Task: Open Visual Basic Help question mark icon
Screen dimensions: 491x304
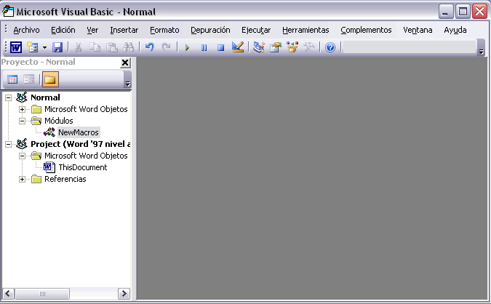Action: 330,47
